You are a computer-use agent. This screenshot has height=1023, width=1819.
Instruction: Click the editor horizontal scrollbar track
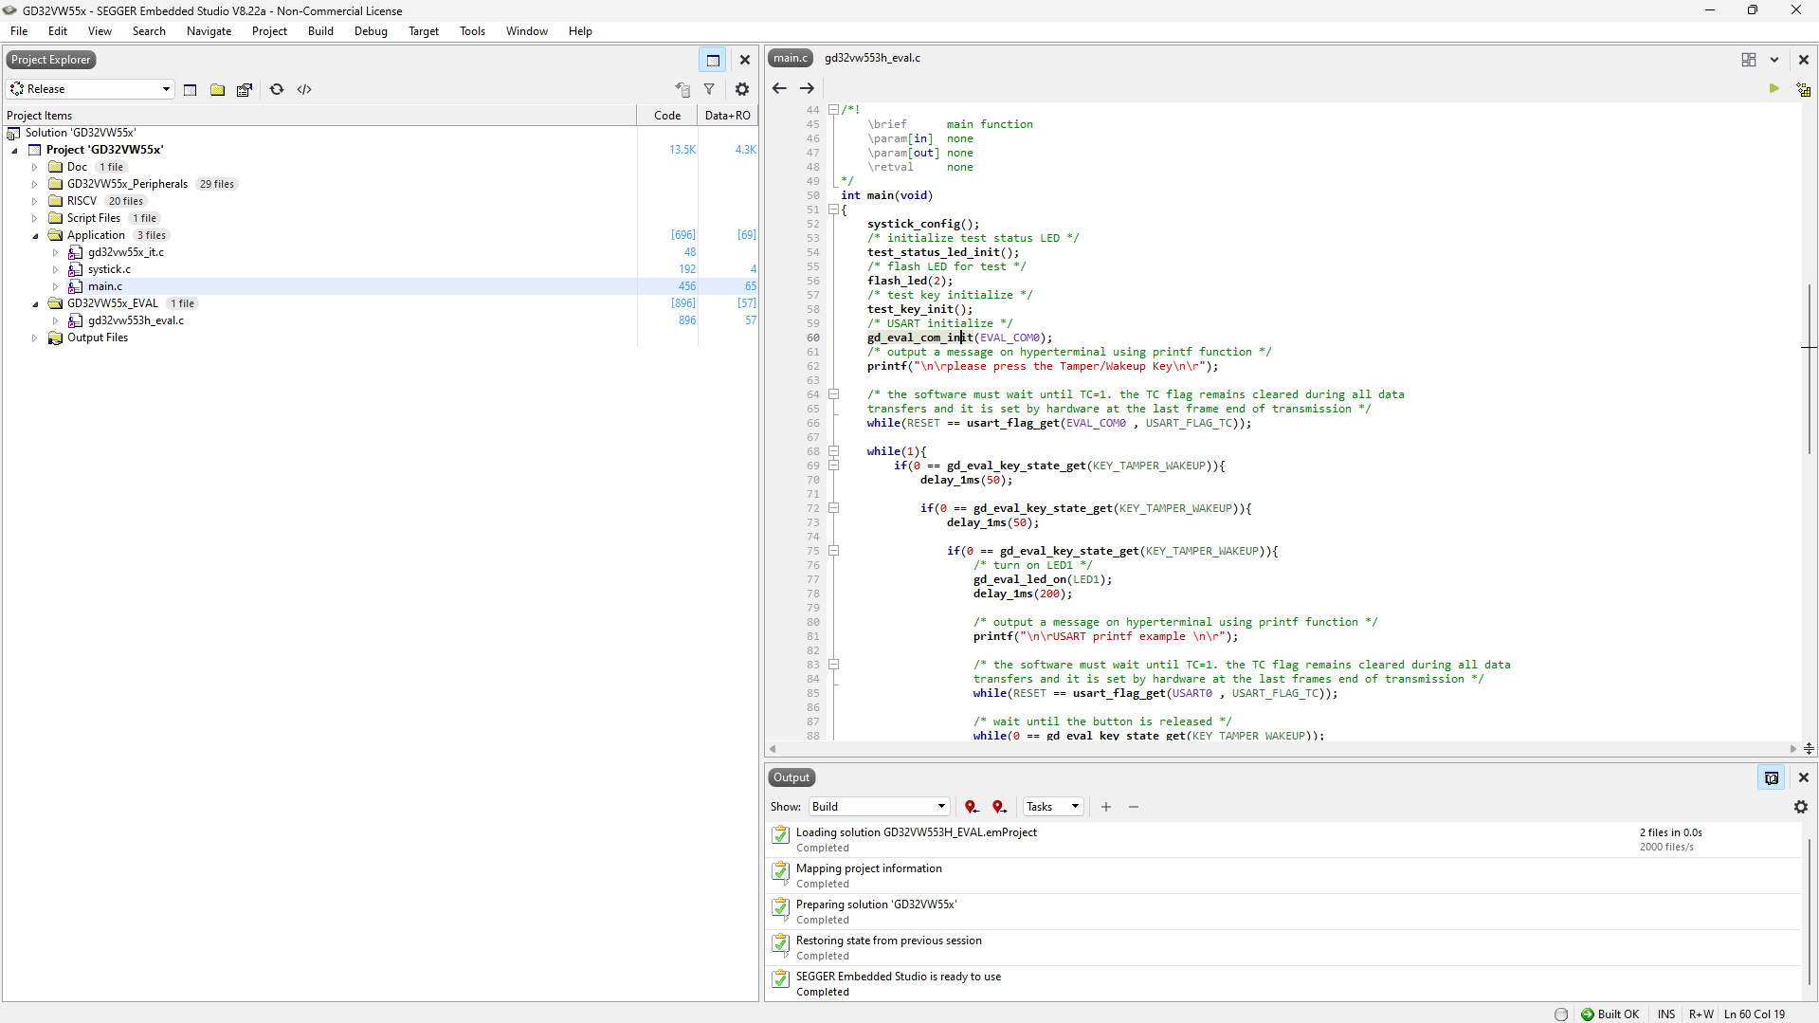tap(1282, 749)
